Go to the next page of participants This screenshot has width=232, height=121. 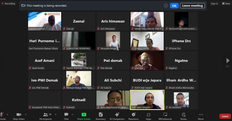click(228, 61)
